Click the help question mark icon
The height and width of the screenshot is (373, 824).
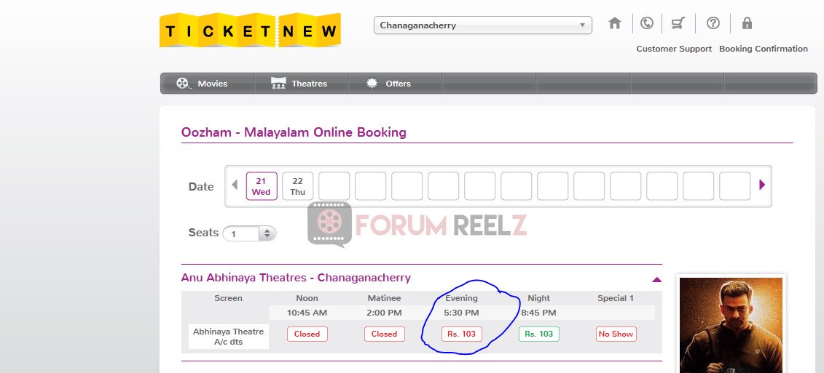point(713,23)
